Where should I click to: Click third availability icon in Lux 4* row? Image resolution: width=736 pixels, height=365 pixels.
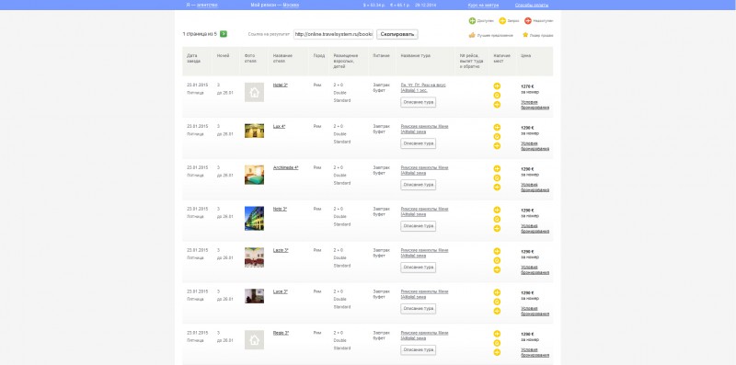497,146
